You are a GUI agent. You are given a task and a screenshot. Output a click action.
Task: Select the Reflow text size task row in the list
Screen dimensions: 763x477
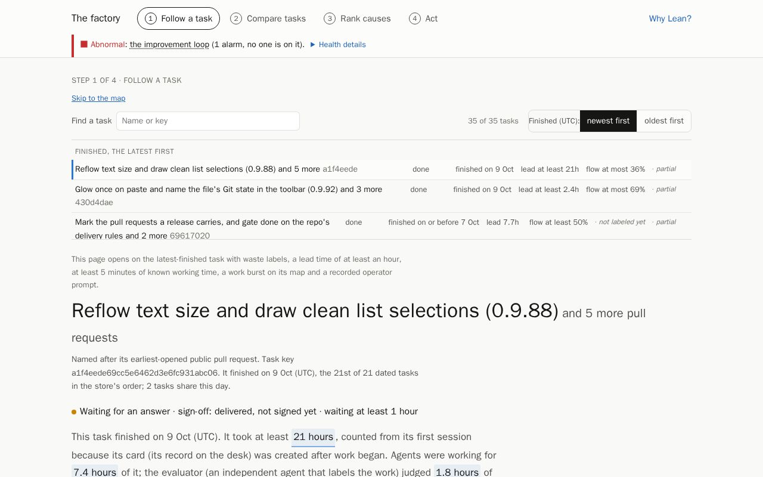[x=382, y=169]
